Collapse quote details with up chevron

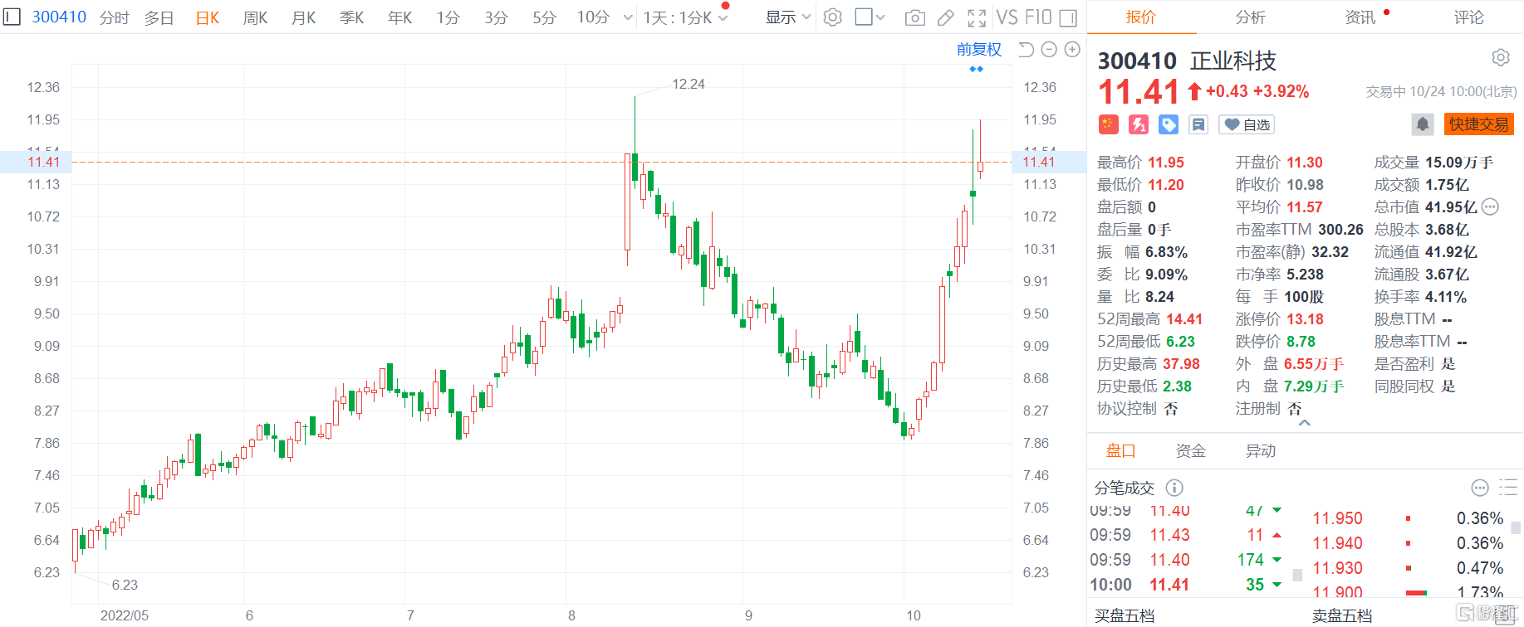[x=1305, y=423]
